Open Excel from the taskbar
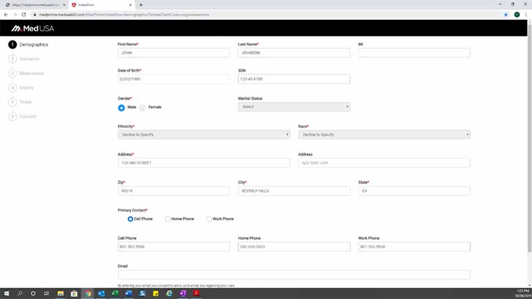Viewport: 532px width, 299px height. tap(115, 294)
